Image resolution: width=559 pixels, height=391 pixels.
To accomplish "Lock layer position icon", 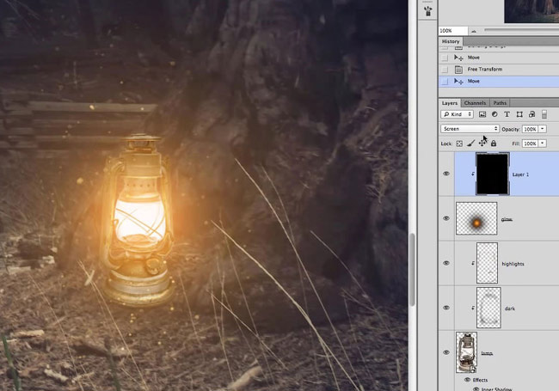I will (x=482, y=144).
